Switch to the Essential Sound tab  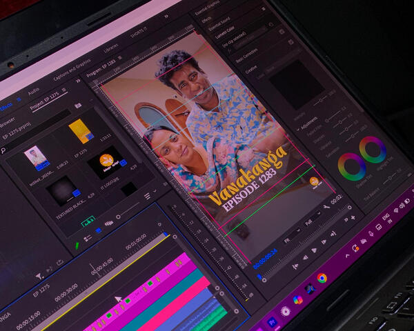click(219, 23)
